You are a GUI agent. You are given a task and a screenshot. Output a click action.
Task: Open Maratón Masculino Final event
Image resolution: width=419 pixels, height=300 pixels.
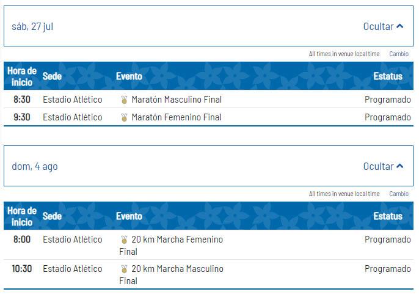click(x=177, y=100)
